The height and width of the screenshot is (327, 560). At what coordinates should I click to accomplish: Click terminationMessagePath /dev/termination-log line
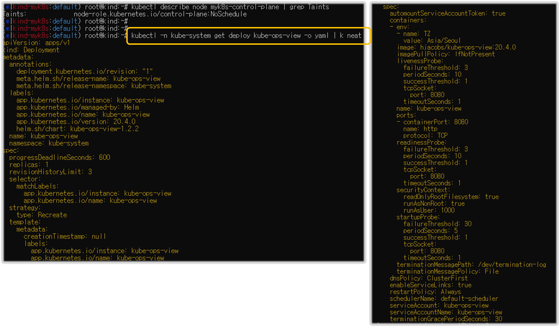tap(471, 265)
